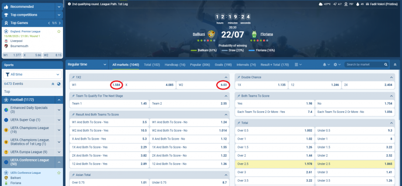Bet on W1 at 1.584
The image size is (402, 186).
pos(96,85)
